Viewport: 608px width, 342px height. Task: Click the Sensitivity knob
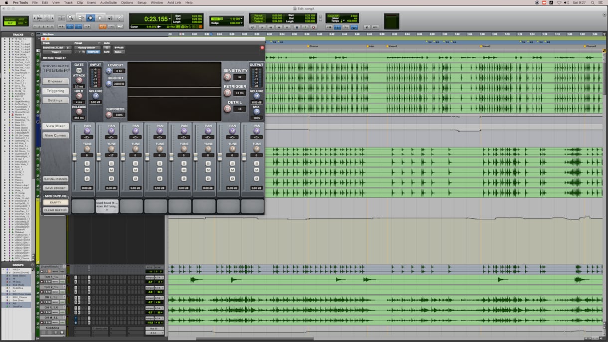(x=227, y=77)
